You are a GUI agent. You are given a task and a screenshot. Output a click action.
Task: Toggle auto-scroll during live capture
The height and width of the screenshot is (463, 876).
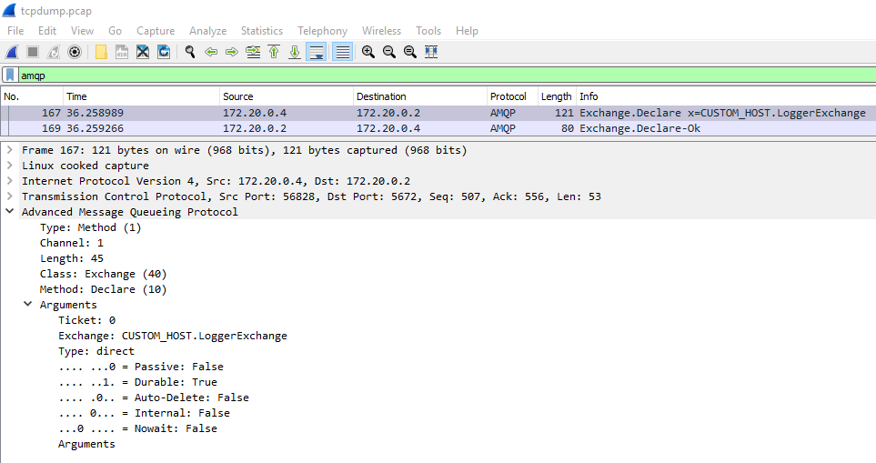click(x=317, y=52)
